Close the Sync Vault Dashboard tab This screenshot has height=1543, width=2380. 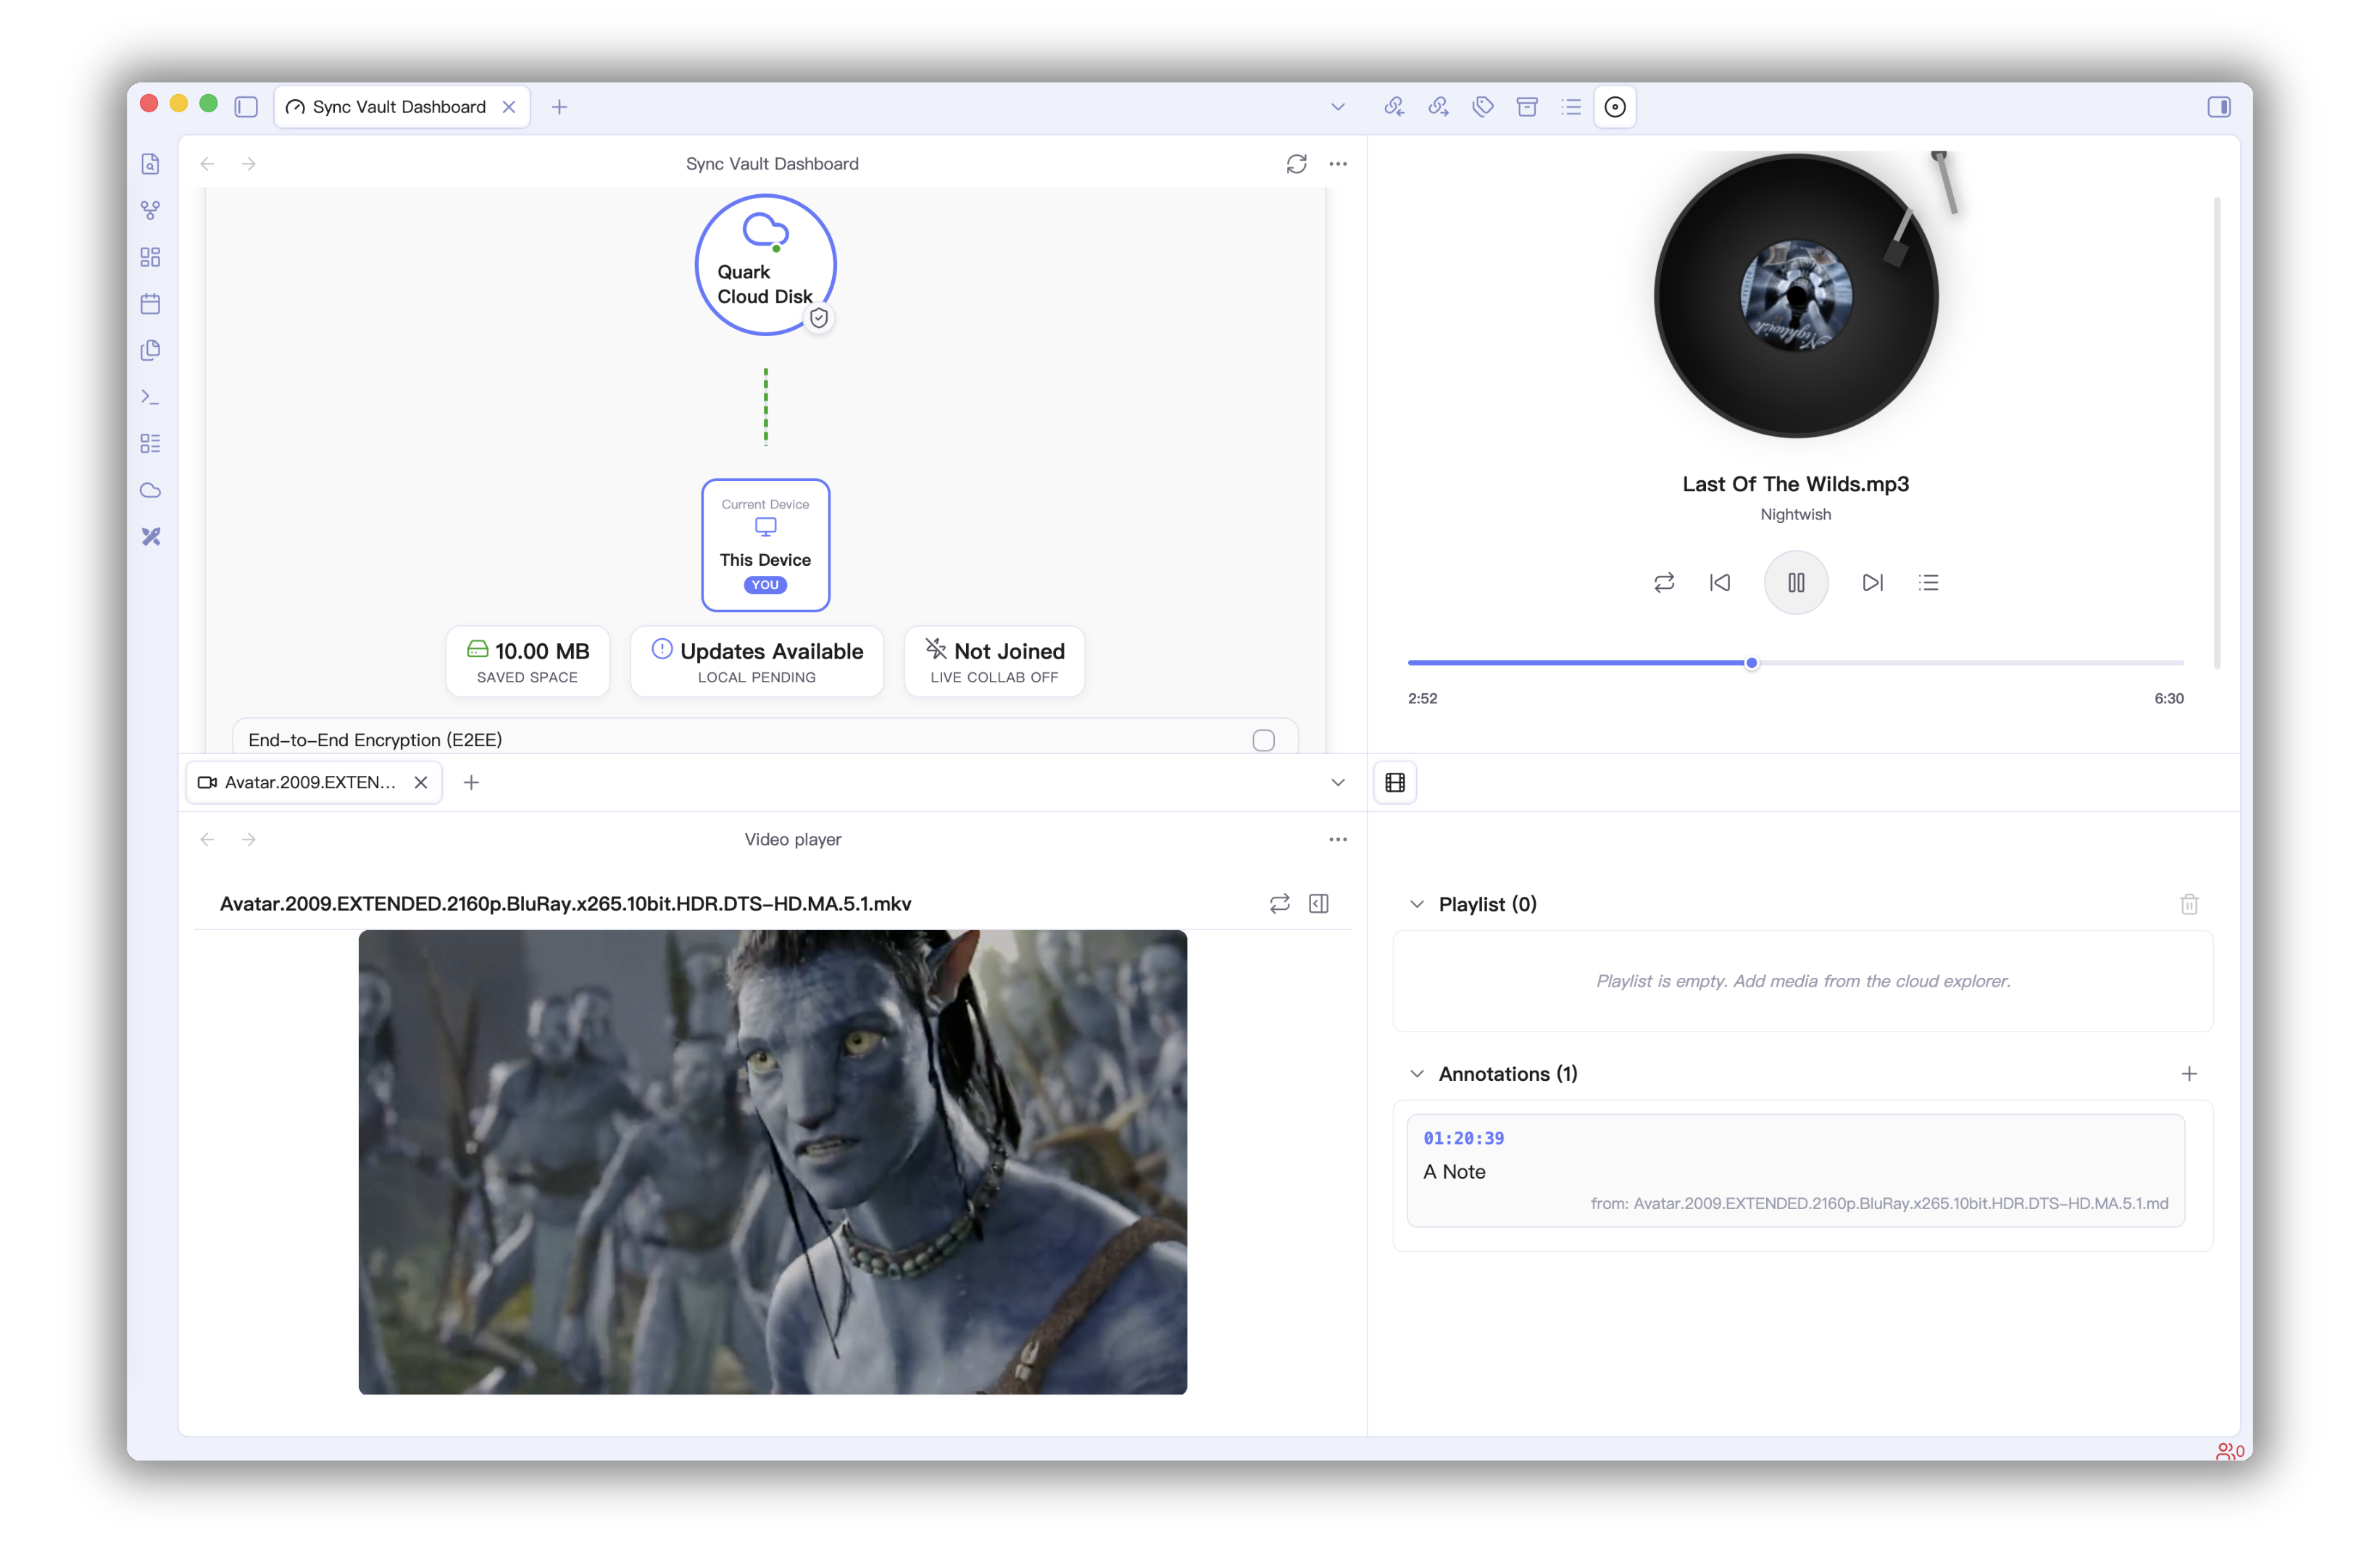[x=509, y=107]
